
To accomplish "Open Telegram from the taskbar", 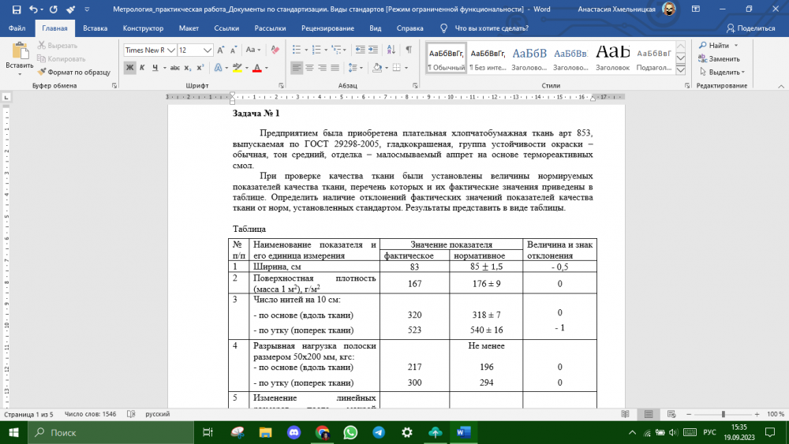I will (x=379, y=432).
